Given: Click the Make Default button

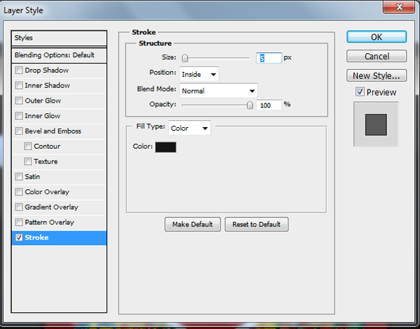Looking at the screenshot, I should (192, 224).
